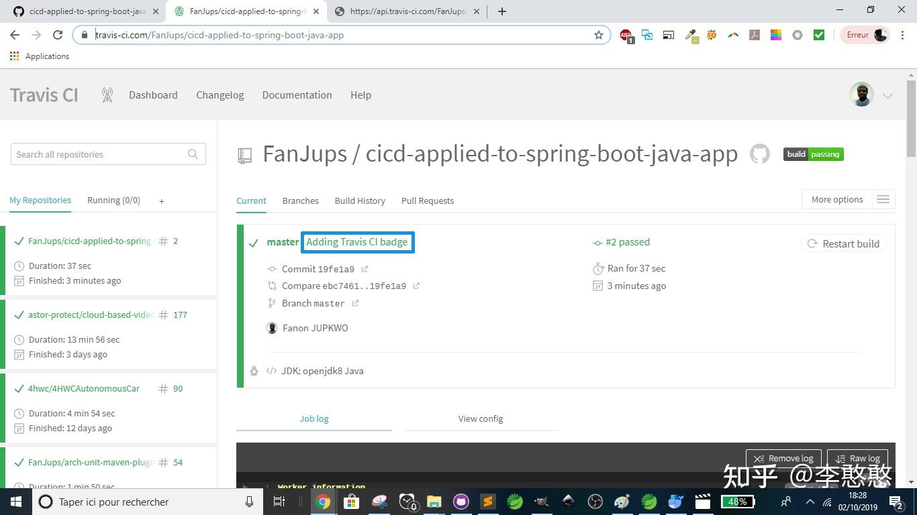Expand hidden icons in the system tray
Viewport: 917px width, 515px height.
[x=810, y=502]
